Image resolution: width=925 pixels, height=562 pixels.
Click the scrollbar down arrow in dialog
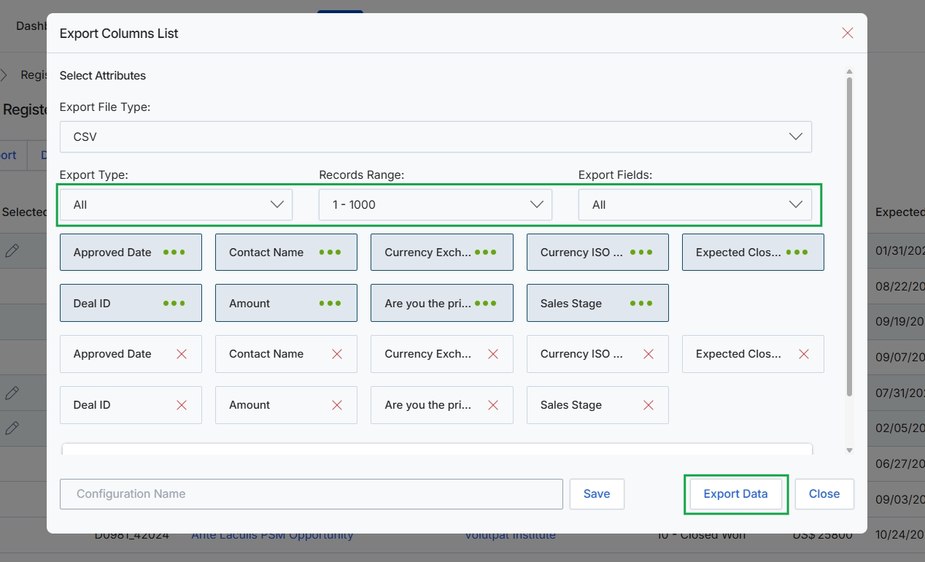coord(849,450)
